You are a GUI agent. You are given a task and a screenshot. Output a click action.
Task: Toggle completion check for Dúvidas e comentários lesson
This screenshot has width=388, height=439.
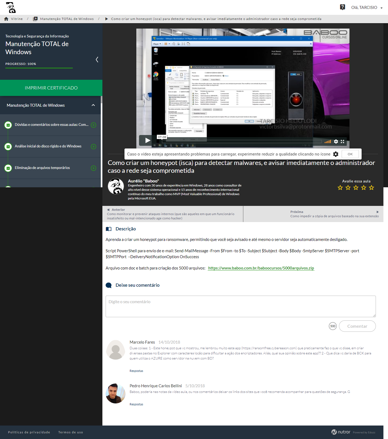(x=93, y=125)
